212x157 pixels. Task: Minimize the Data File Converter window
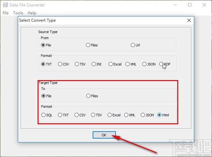tap(175, 5)
